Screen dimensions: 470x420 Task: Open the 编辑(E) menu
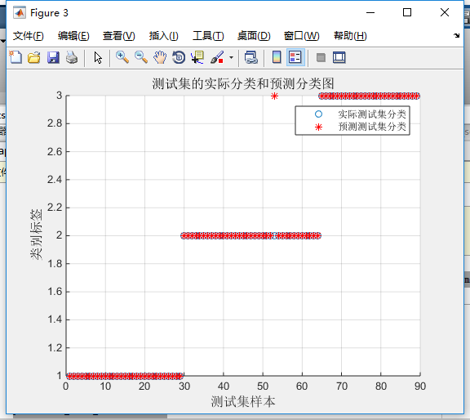pyautogui.click(x=73, y=36)
